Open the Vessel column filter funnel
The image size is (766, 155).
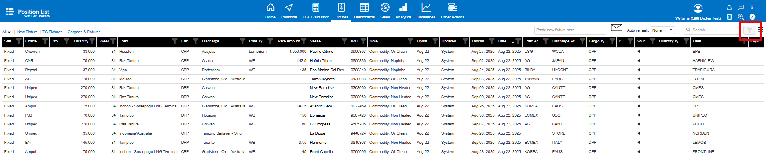pos(345,41)
